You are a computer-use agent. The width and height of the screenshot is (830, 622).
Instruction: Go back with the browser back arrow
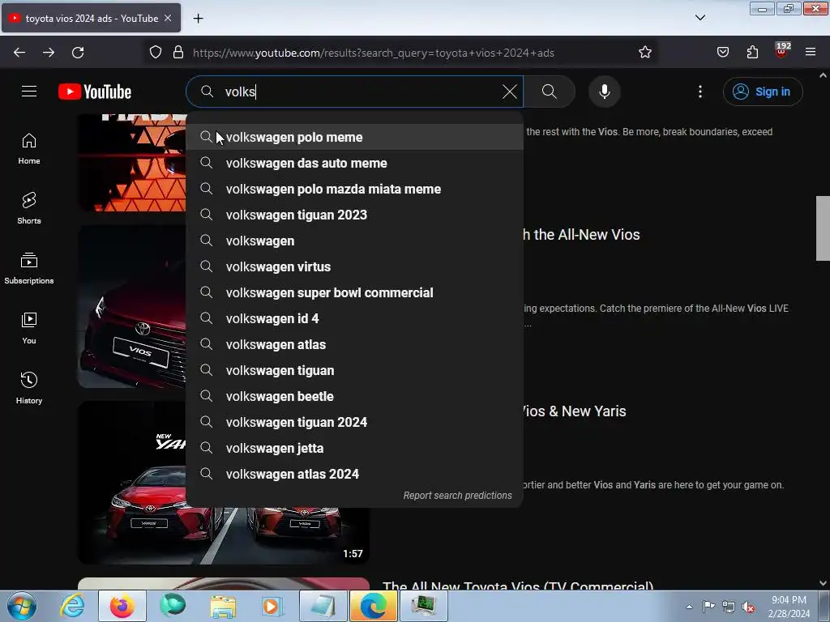pyautogui.click(x=19, y=53)
